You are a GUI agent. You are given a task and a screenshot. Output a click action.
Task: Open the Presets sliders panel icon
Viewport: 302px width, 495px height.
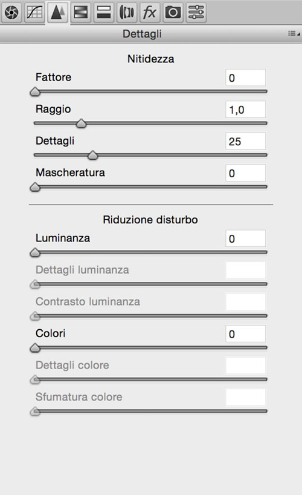196,13
